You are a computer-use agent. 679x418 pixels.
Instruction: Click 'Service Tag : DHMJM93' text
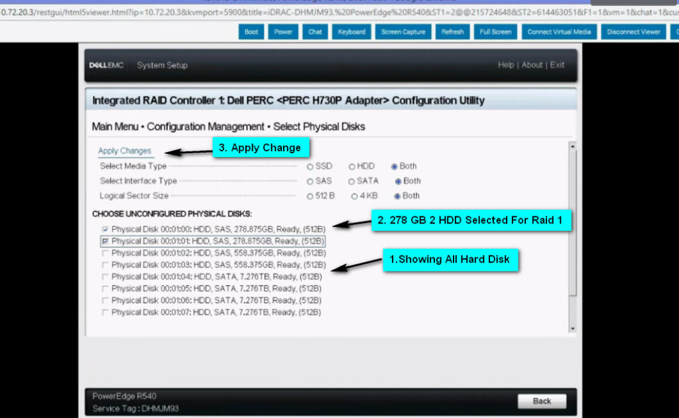135,409
